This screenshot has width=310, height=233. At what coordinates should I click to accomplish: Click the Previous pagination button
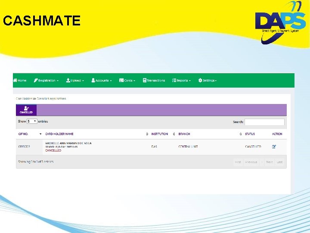tap(251, 162)
